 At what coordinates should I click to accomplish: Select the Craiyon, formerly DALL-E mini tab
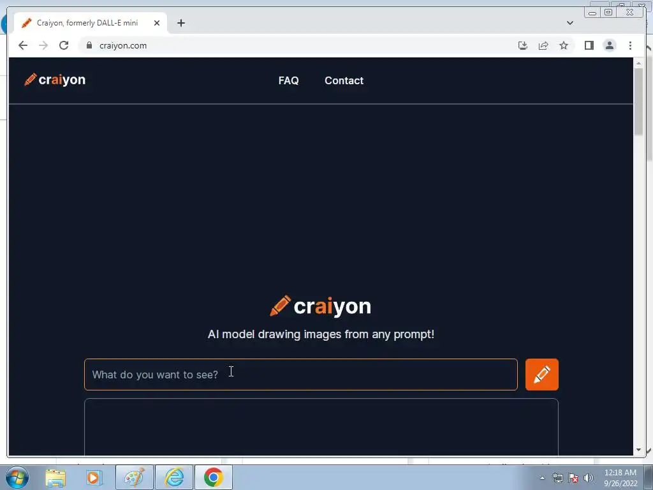91,23
